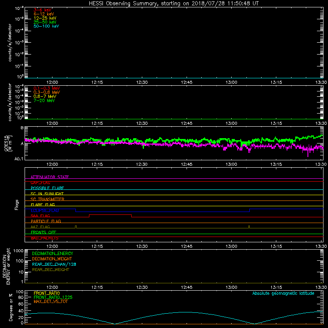The image size is (328, 328).
Task: Click the FRONT_RATIO_1225 legend label
Action: tap(53, 297)
